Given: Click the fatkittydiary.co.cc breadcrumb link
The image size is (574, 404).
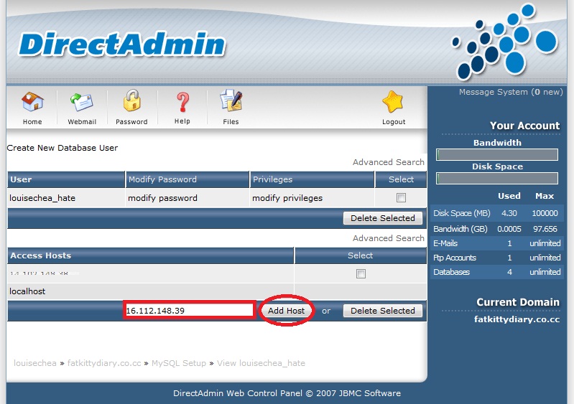Looking at the screenshot, I should (x=104, y=363).
